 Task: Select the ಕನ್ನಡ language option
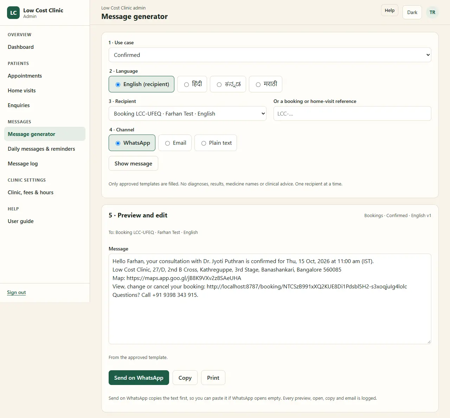click(228, 84)
